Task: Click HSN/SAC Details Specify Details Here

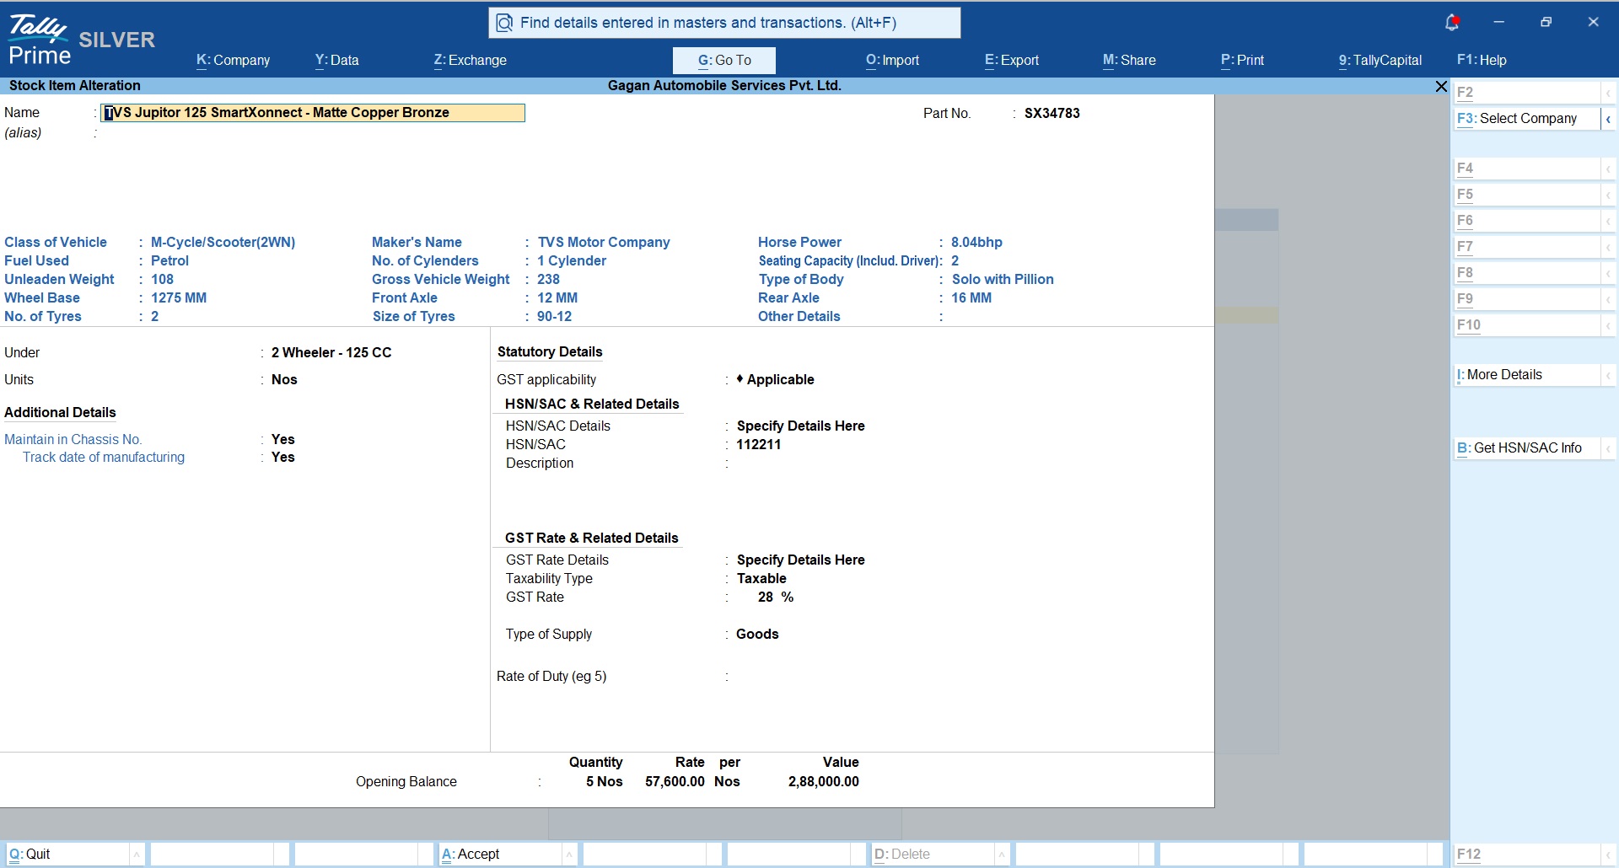Action: point(800,426)
